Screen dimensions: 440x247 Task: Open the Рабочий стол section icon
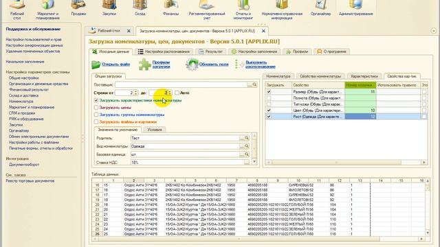pos(17,5)
